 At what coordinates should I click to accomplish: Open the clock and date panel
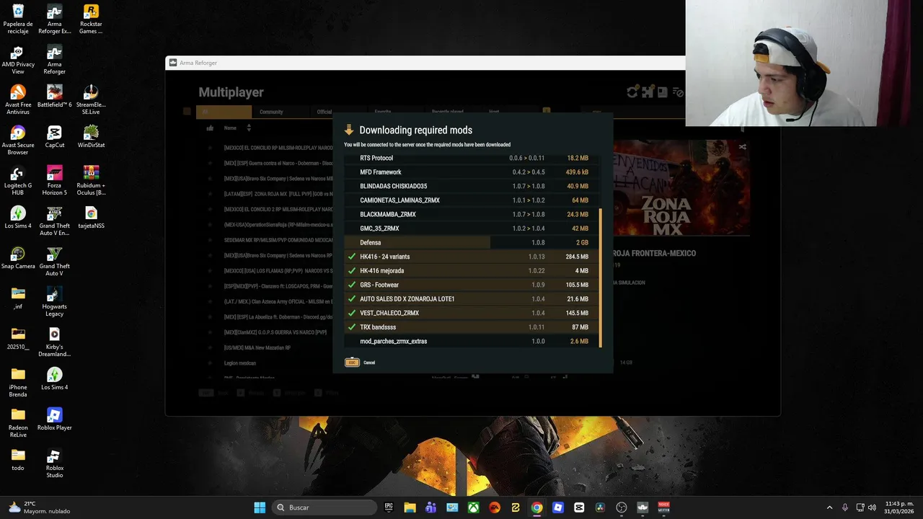click(x=899, y=507)
